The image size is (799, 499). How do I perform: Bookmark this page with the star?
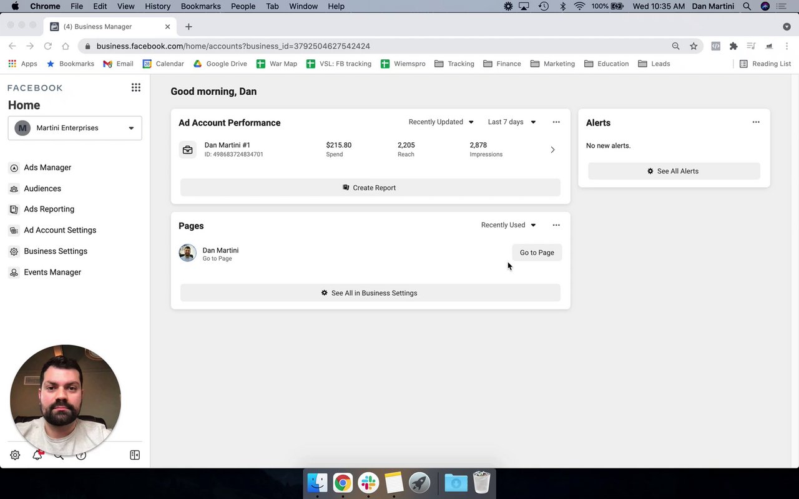click(x=694, y=46)
